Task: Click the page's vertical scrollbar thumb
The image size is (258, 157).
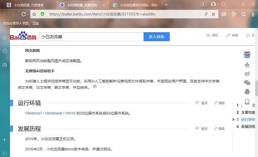Action: click(x=256, y=88)
